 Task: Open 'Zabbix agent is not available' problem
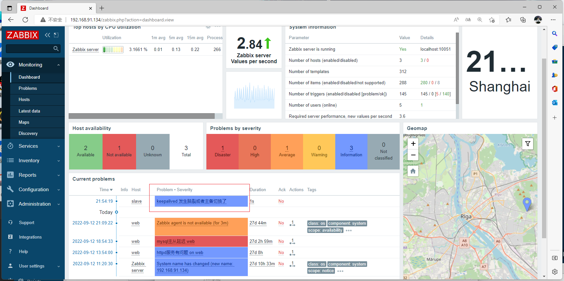tap(192, 223)
